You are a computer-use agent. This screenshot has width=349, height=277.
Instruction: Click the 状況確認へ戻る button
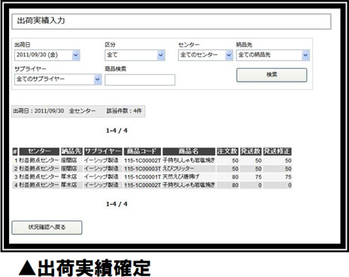(47, 227)
